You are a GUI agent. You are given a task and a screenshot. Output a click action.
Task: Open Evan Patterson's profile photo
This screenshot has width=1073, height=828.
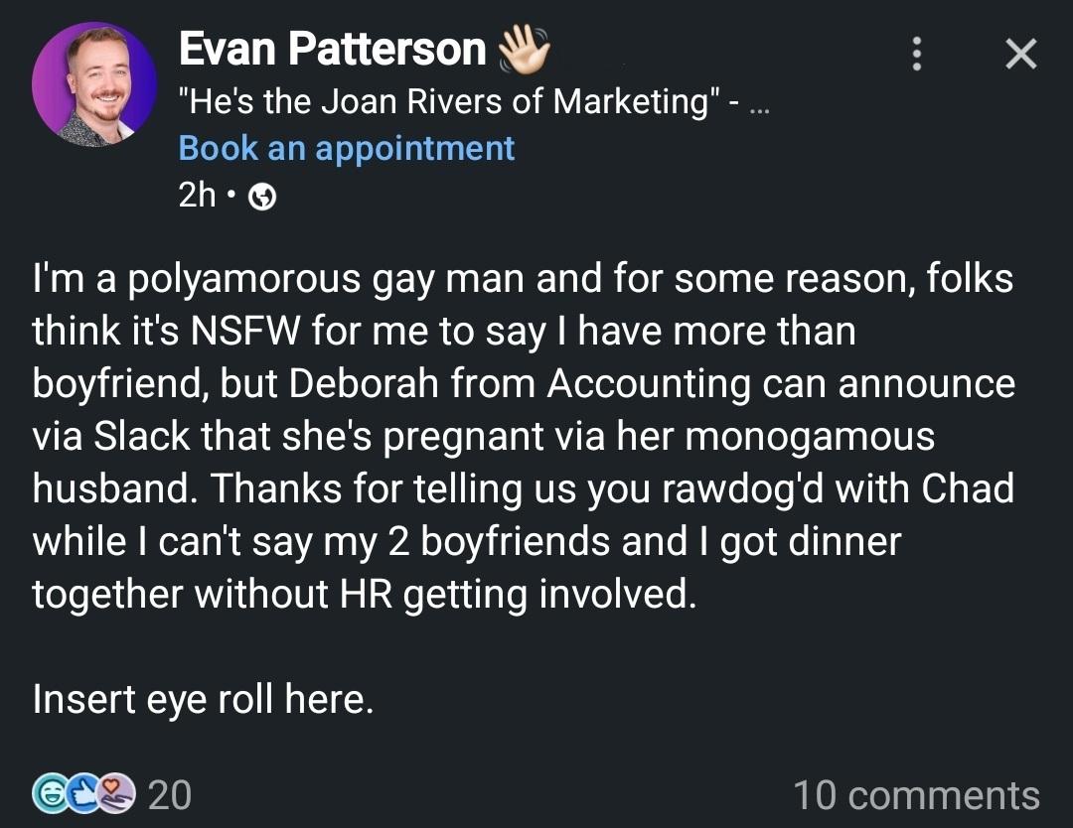93,83
